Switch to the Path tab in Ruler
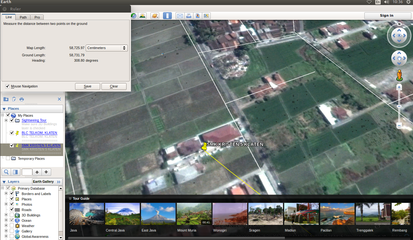The width and height of the screenshot is (413, 240). coord(23,17)
